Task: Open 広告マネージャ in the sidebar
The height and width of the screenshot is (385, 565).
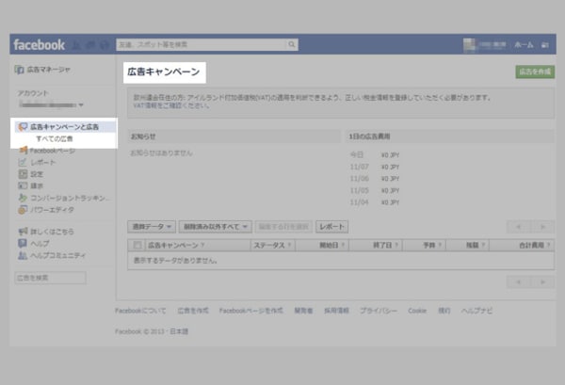Action: [42, 70]
